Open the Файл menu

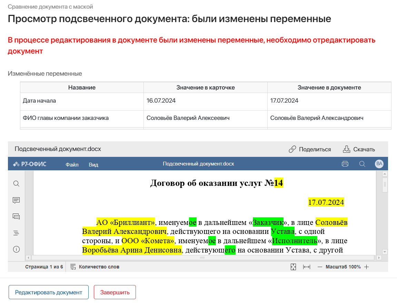[72, 164]
